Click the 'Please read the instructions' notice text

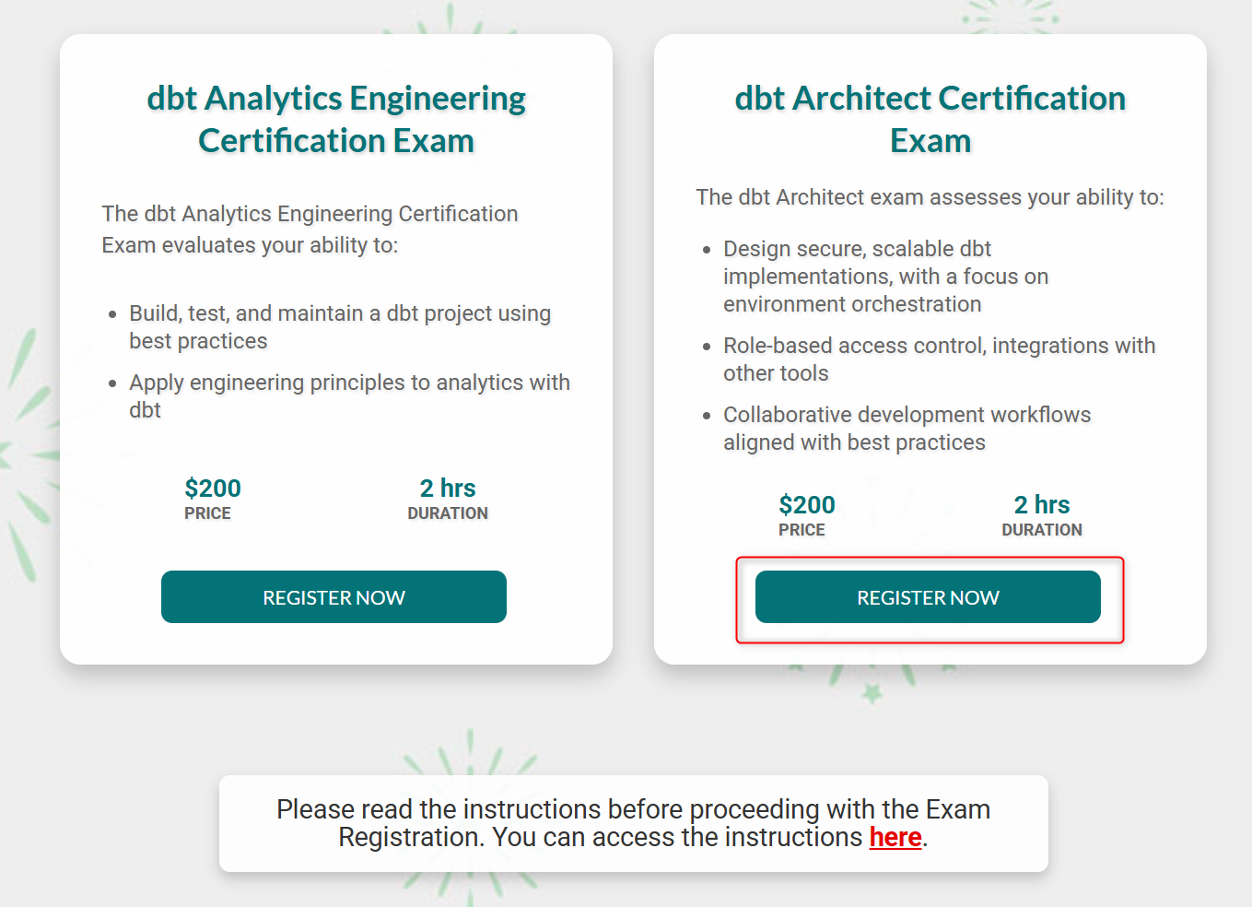tap(633, 823)
